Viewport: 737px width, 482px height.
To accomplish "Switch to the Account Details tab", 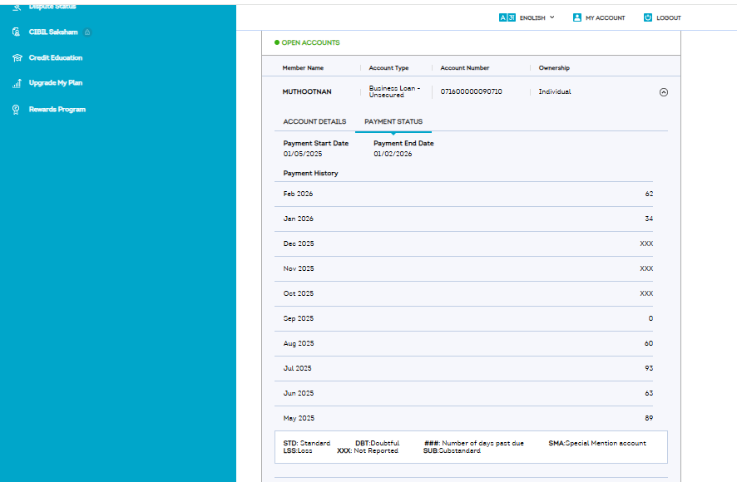I will (x=314, y=122).
